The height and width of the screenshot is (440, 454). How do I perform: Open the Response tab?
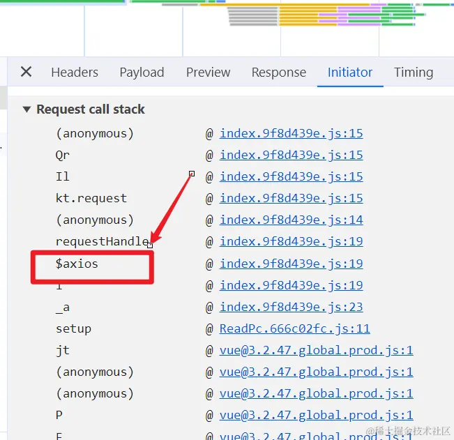pyautogui.click(x=279, y=73)
